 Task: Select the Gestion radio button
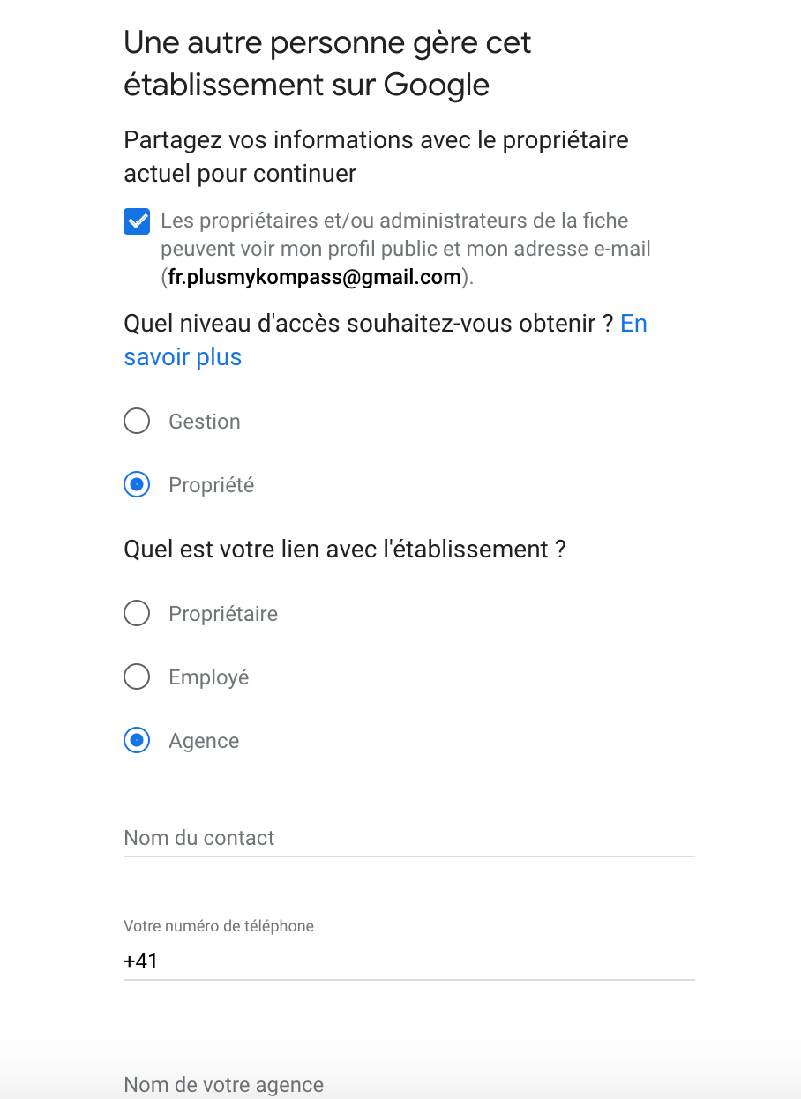137,422
